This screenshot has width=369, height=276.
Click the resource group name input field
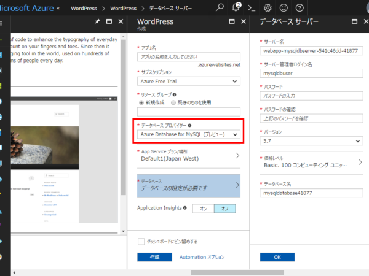click(x=189, y=112)
